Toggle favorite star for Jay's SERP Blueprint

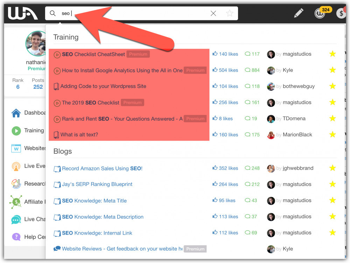point(332,184)
